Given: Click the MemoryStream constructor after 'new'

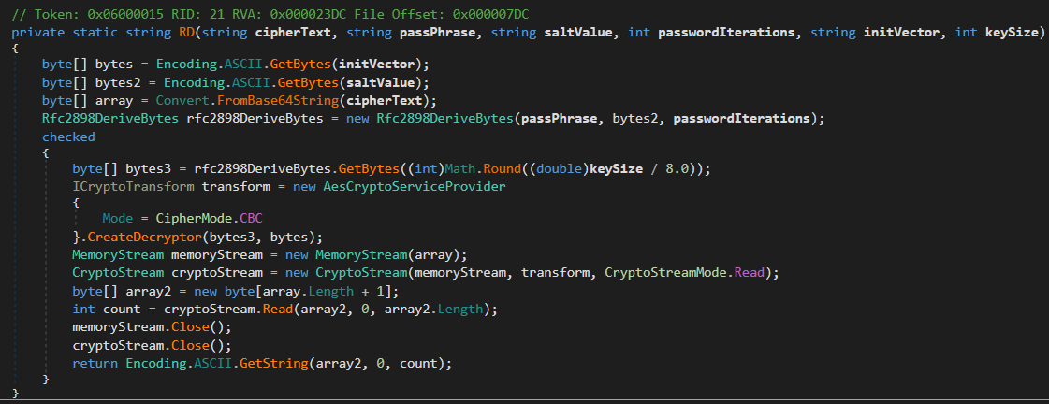Looking at the screenshot, I should (360, 255).
